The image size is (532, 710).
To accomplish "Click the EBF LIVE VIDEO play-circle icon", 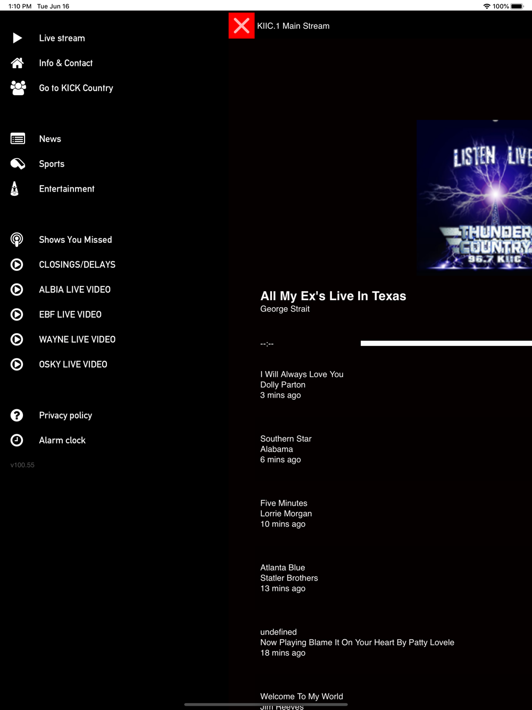I will point(17,315).
